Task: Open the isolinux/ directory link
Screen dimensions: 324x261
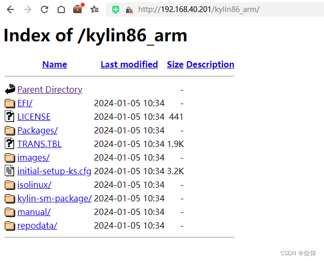Action: (x=35, y=185)
